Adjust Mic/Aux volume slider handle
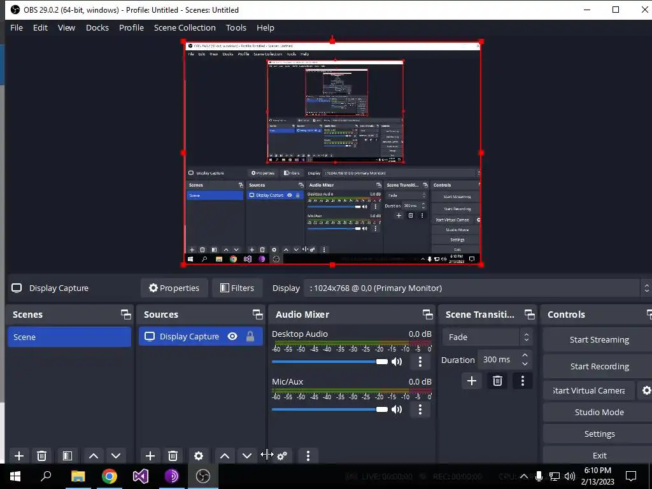The height and width of the screenshot is (489, 652). point(382,409)
